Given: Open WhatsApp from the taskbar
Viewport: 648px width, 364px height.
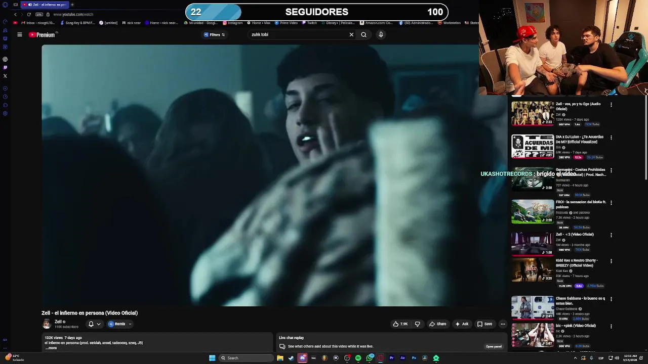Looking at the screenshot, I should click(370, 358).
